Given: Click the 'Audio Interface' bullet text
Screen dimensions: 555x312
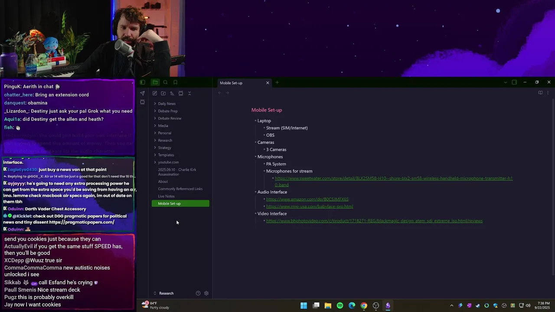Looking at the screenshot, I should point(272,192).
